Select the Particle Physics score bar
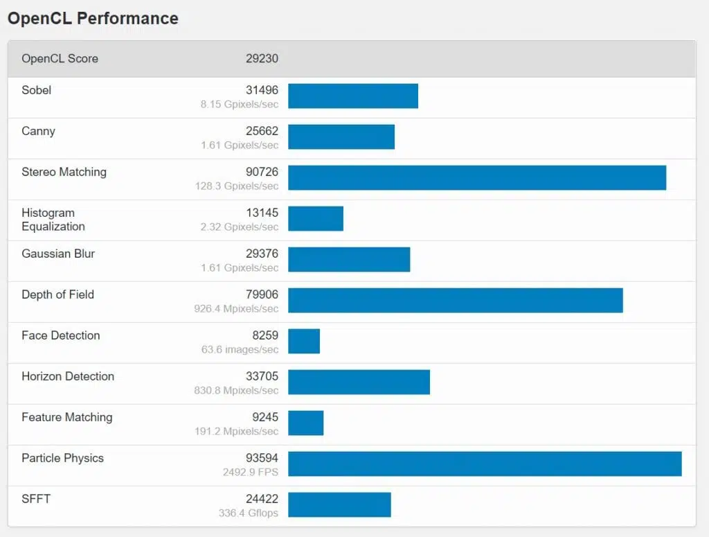Viewport: 709px width, 537px height. [x=485, y=464]
